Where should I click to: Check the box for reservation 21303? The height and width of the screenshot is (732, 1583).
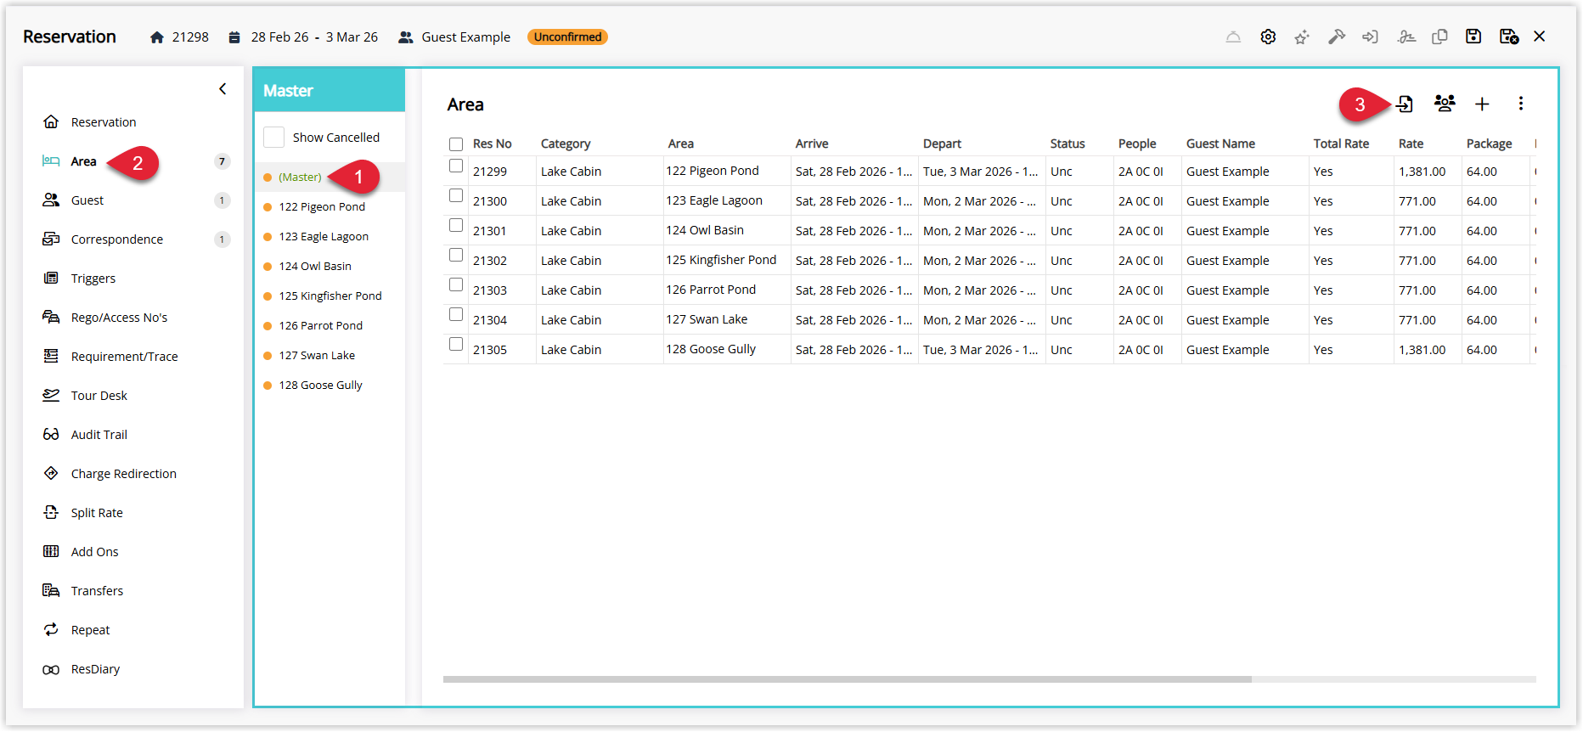456,285
